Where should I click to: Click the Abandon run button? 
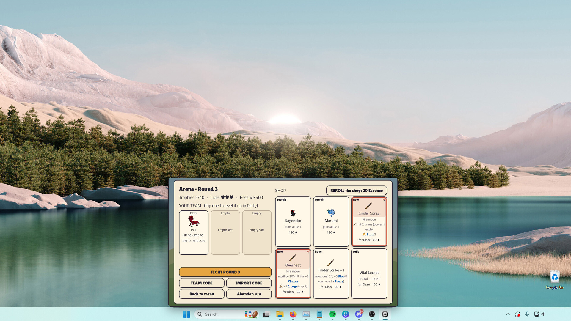click(249, 294)
